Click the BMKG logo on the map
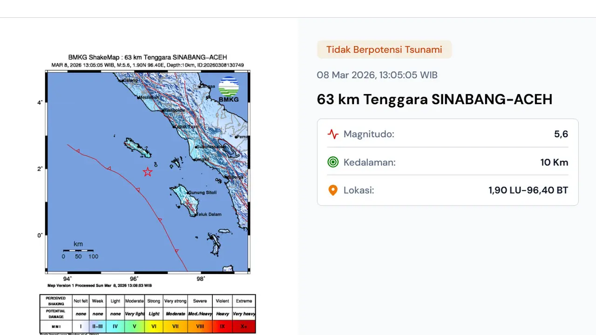 click(229, 89)
